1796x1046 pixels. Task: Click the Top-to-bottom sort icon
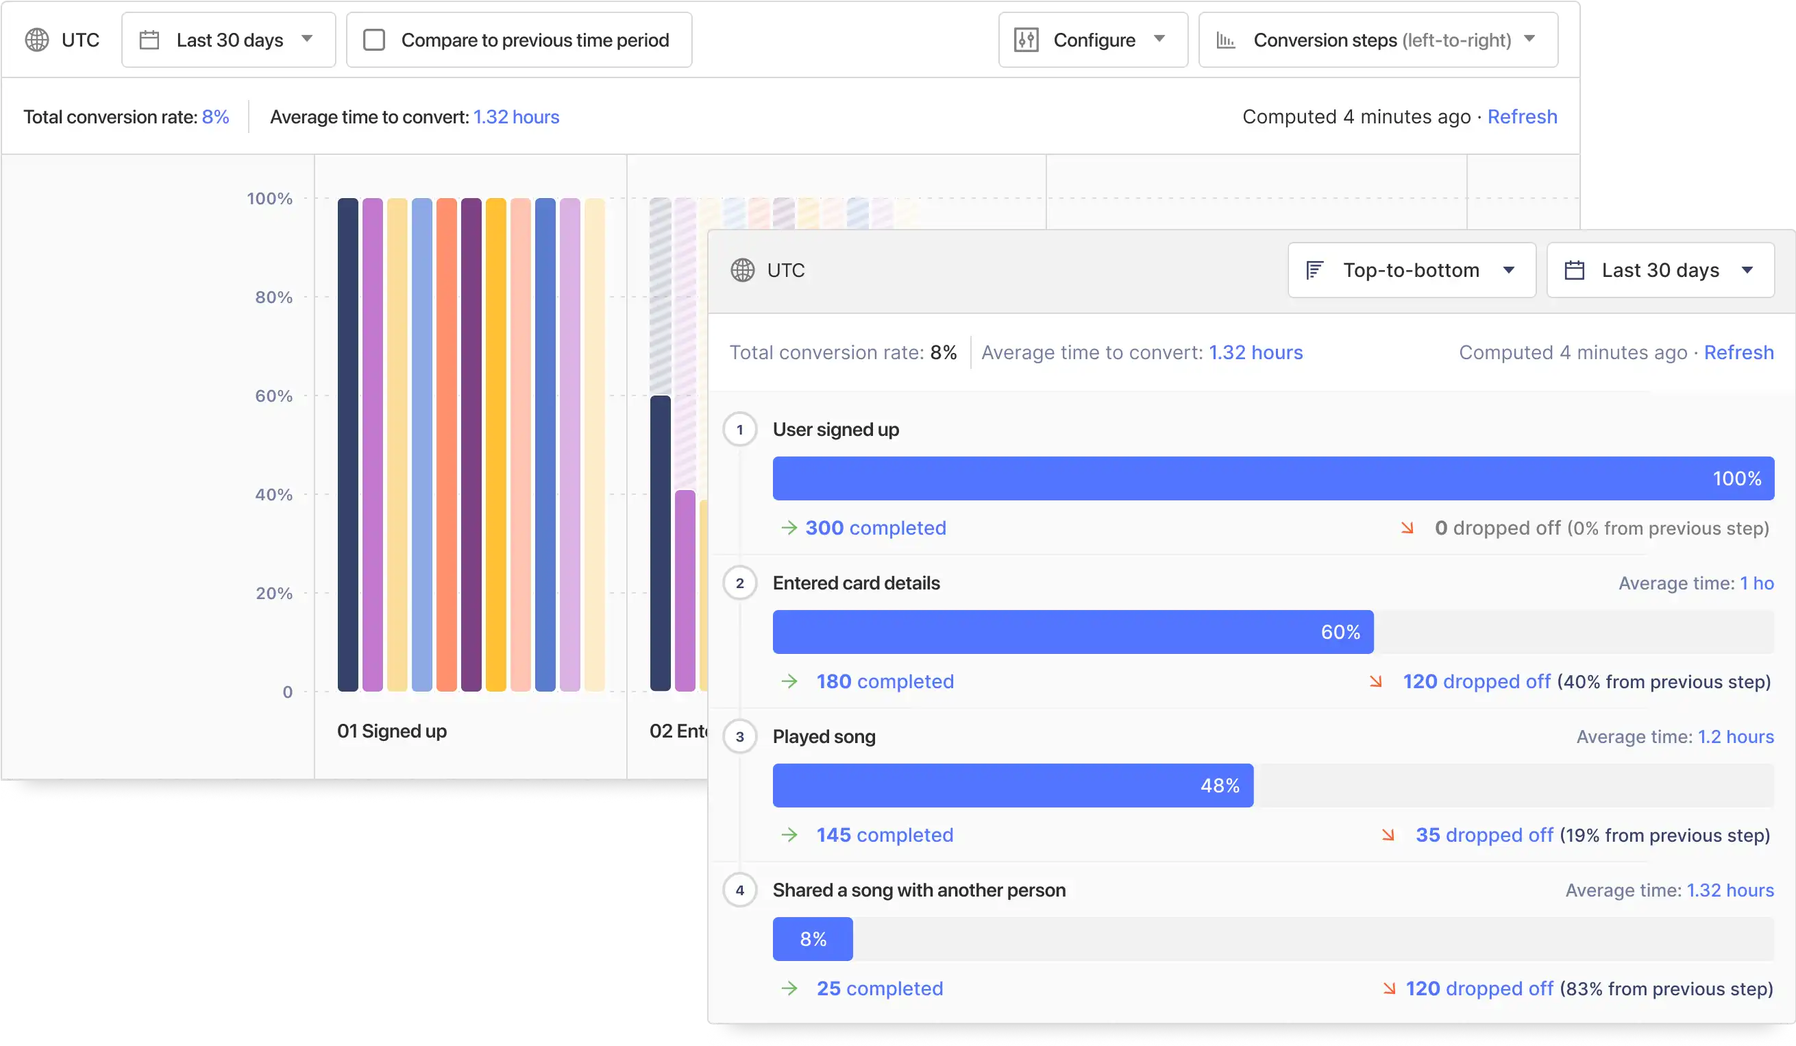point(1314,270)
